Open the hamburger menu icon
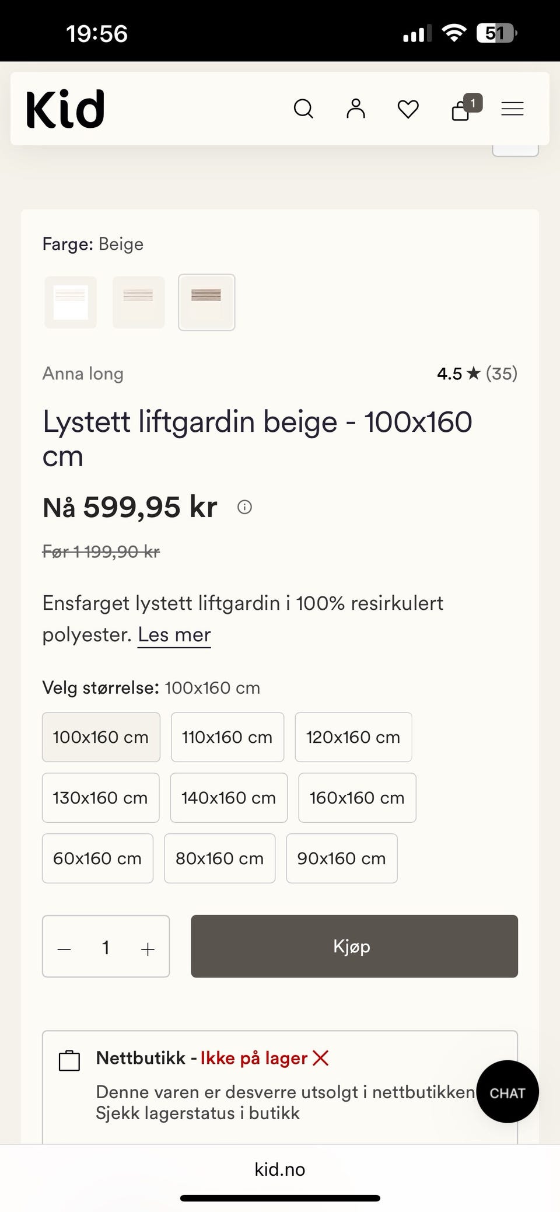Image resolution: width=560 pixels, height=1212 pixels. point(512,109)
